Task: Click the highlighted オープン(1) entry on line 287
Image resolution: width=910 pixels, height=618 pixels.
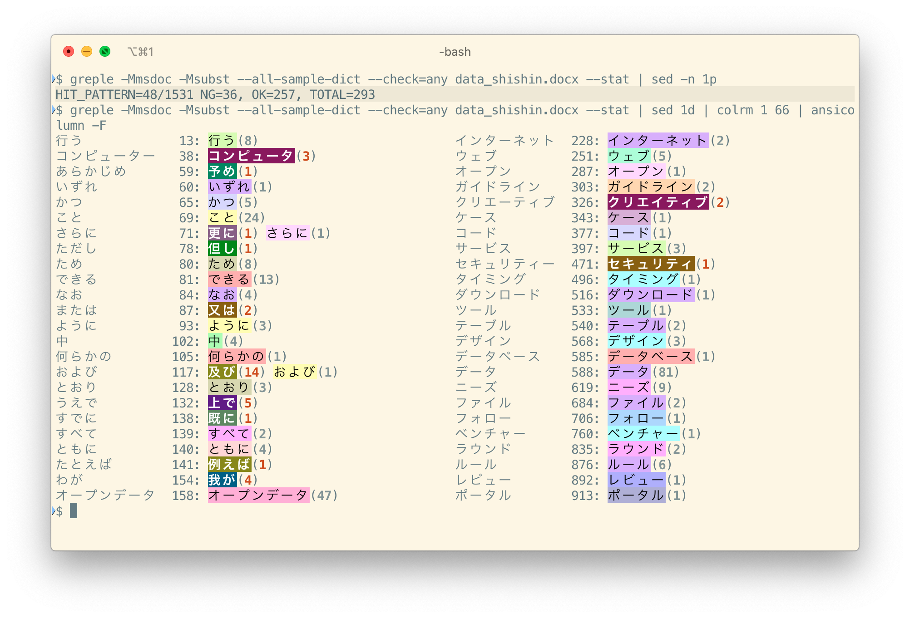Action: [636, 172]
